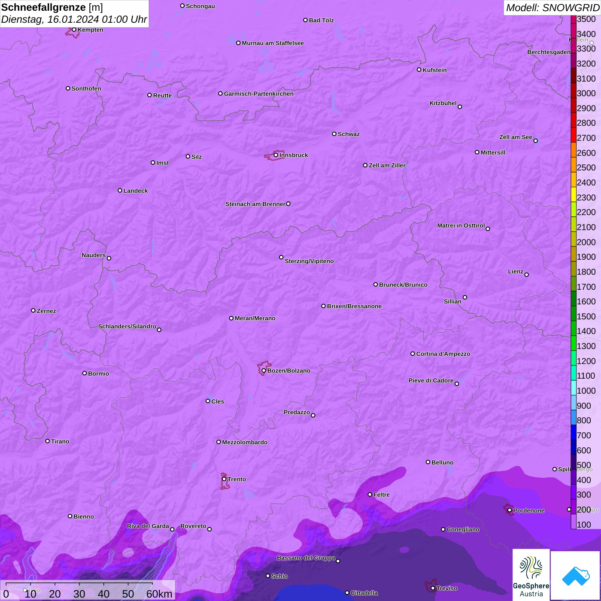The image size is (601, 601).
Task: Click the 'Cles' map label
Action: pos(218,401)
